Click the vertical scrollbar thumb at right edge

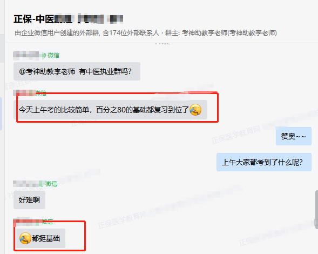point(316,210)
